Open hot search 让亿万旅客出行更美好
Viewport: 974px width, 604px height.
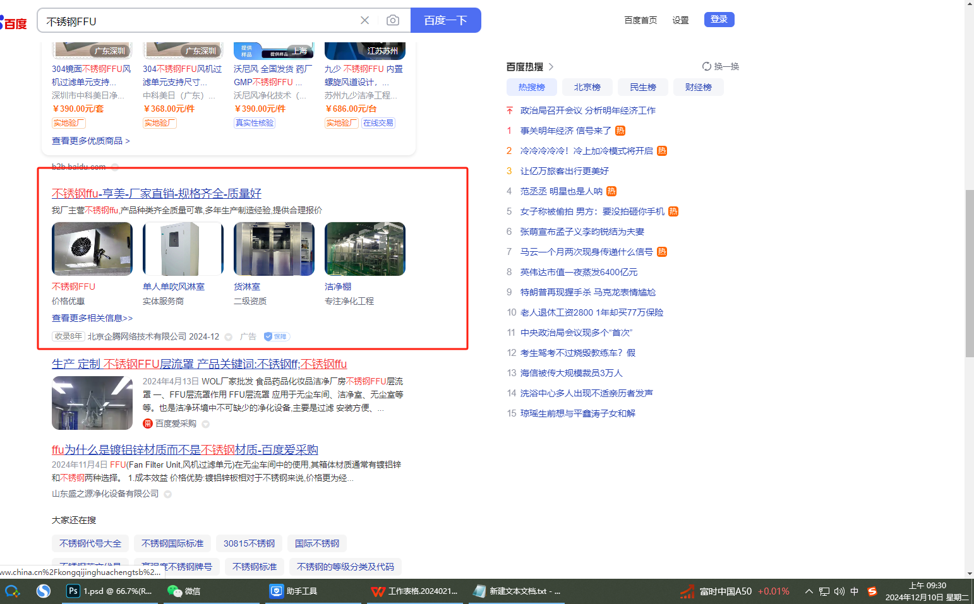[x=565, y=171]
